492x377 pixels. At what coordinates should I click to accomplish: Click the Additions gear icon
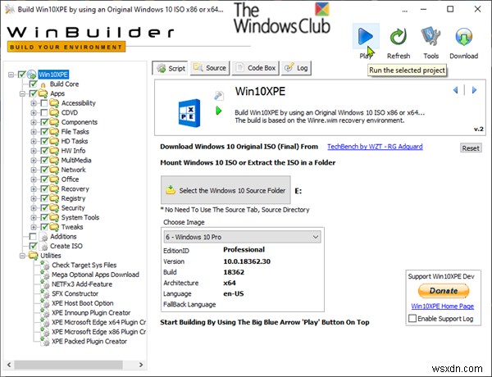(44, 237)
